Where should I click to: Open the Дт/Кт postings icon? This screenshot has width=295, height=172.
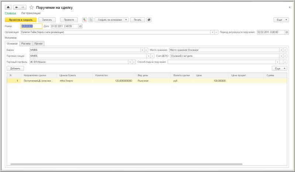84,20
